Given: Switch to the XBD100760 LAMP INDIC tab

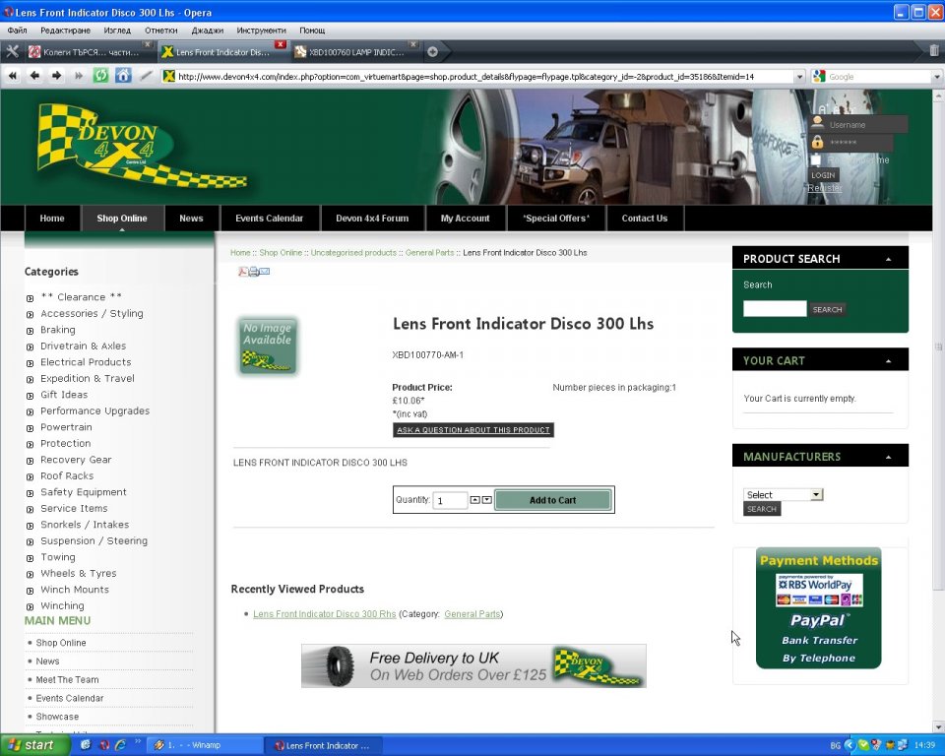Looking at the screenshot, I should click(355, 52).
